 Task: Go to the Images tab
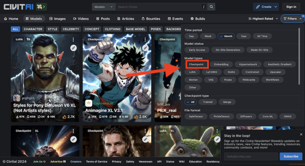tap(58, 19)
